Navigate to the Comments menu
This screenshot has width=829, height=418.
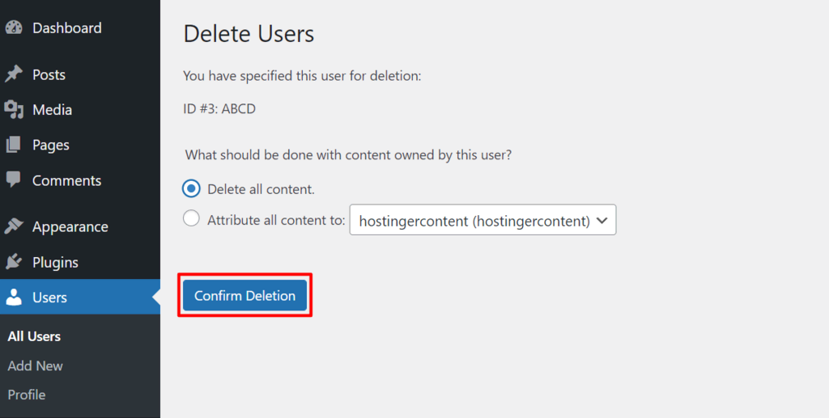point(66,180)
